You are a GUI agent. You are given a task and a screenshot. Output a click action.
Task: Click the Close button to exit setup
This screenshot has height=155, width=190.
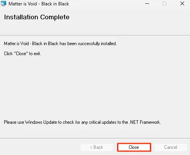click(134, 147)
